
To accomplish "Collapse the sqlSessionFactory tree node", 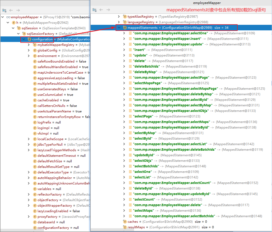I will tap(19, 34).
